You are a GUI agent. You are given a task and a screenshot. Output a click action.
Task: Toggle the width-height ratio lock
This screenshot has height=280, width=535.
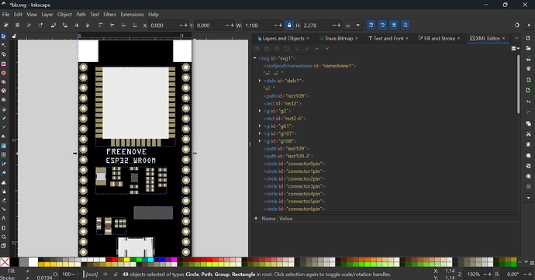289,26
